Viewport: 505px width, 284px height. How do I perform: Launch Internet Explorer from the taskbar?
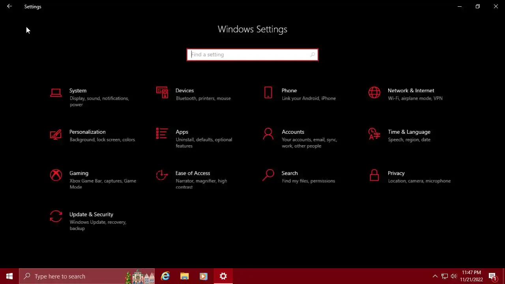165,276
